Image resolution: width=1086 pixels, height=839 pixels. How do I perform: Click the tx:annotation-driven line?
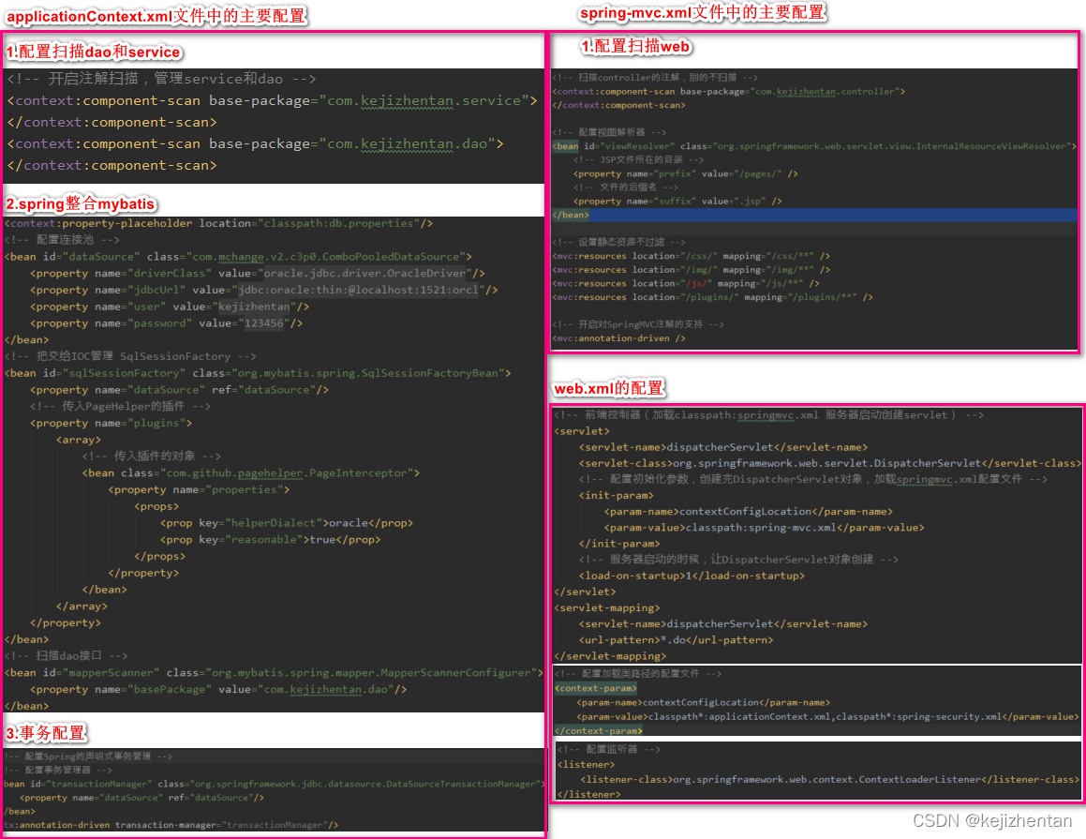[x=171, y=824]
